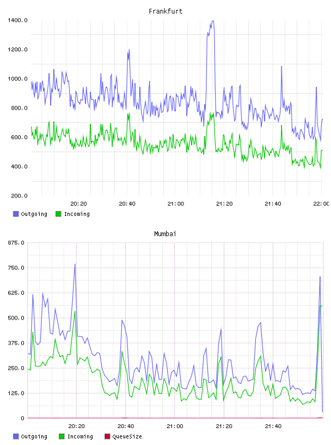Click the Mumbai outgoing peak near 20:20
Screen dimensions: 331x445
point(75,264)
